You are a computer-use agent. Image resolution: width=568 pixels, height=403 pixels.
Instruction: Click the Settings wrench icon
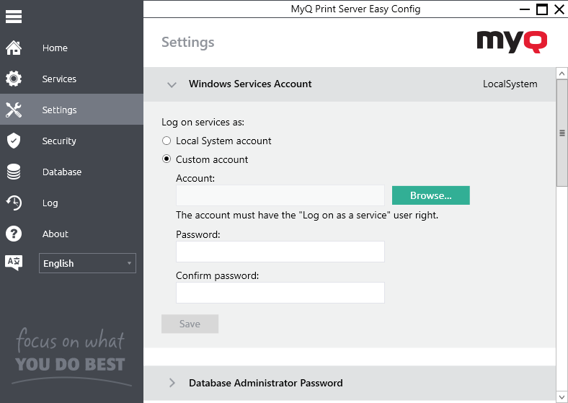click(x=14, y=110)
